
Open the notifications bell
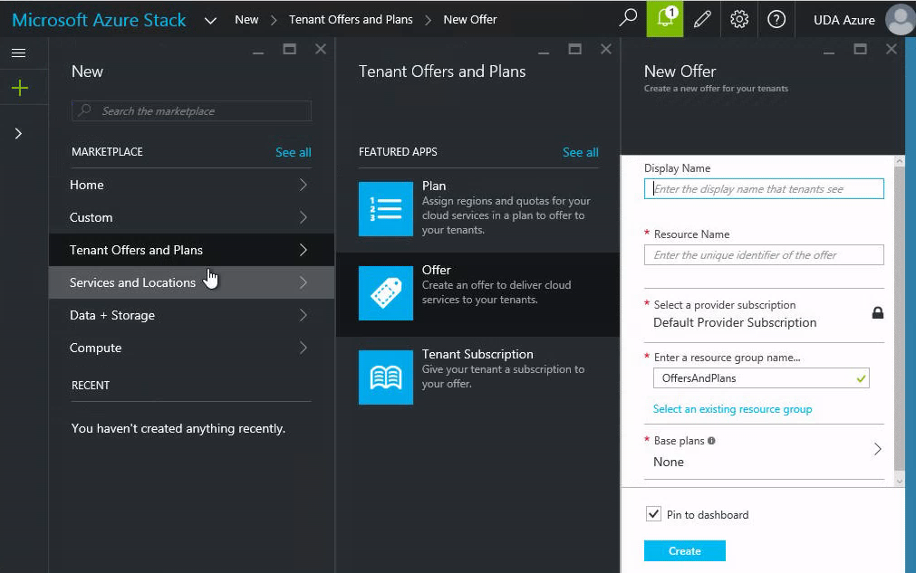point(665,19)
